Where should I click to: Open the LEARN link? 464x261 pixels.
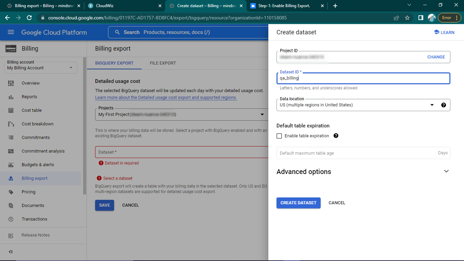444,32
